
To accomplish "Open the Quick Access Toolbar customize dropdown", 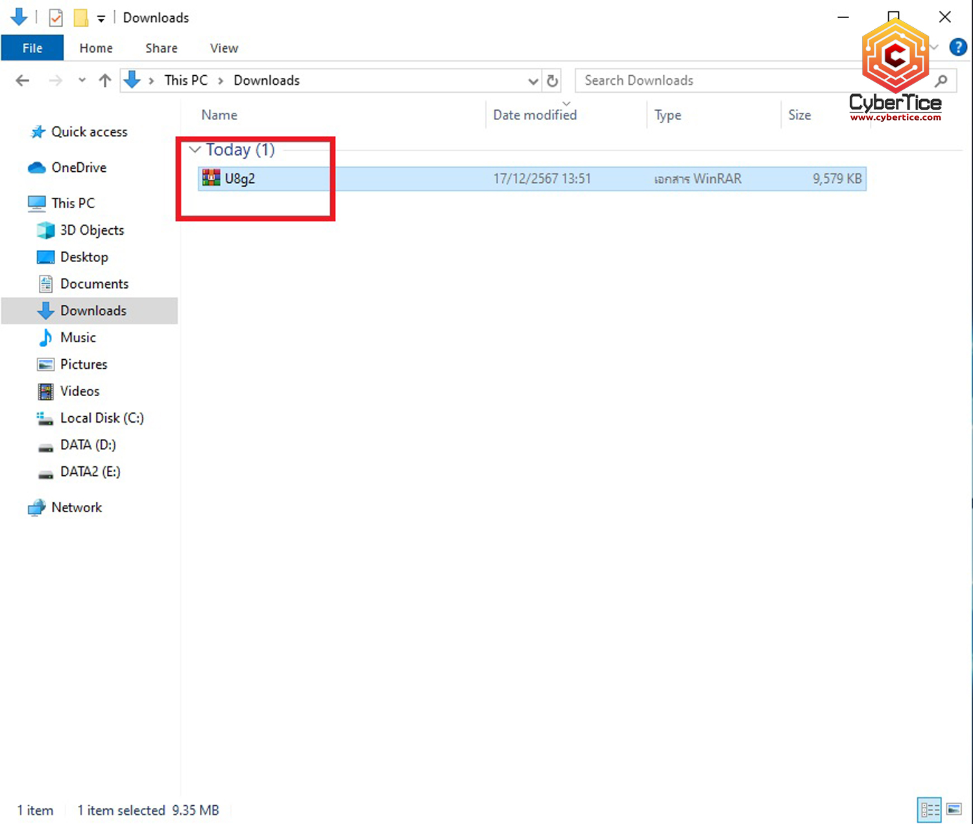I will pyautogui.click(x=102, y=18).
